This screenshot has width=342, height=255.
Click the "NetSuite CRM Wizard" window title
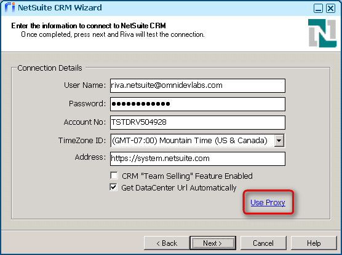tap(60, 7)
